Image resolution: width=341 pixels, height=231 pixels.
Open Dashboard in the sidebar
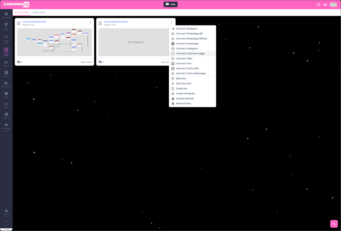(x=6, y=15)
